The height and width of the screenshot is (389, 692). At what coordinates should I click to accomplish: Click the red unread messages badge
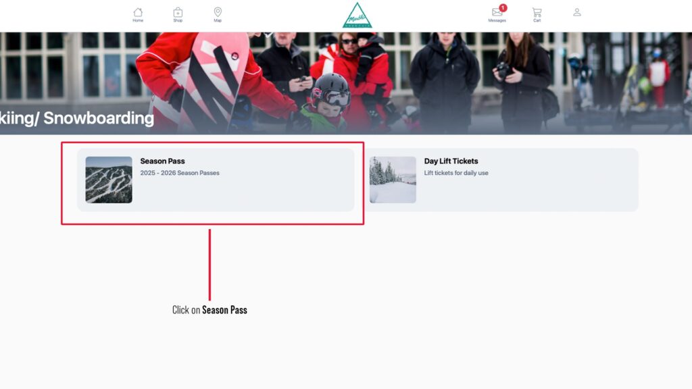tap(503, 7)
